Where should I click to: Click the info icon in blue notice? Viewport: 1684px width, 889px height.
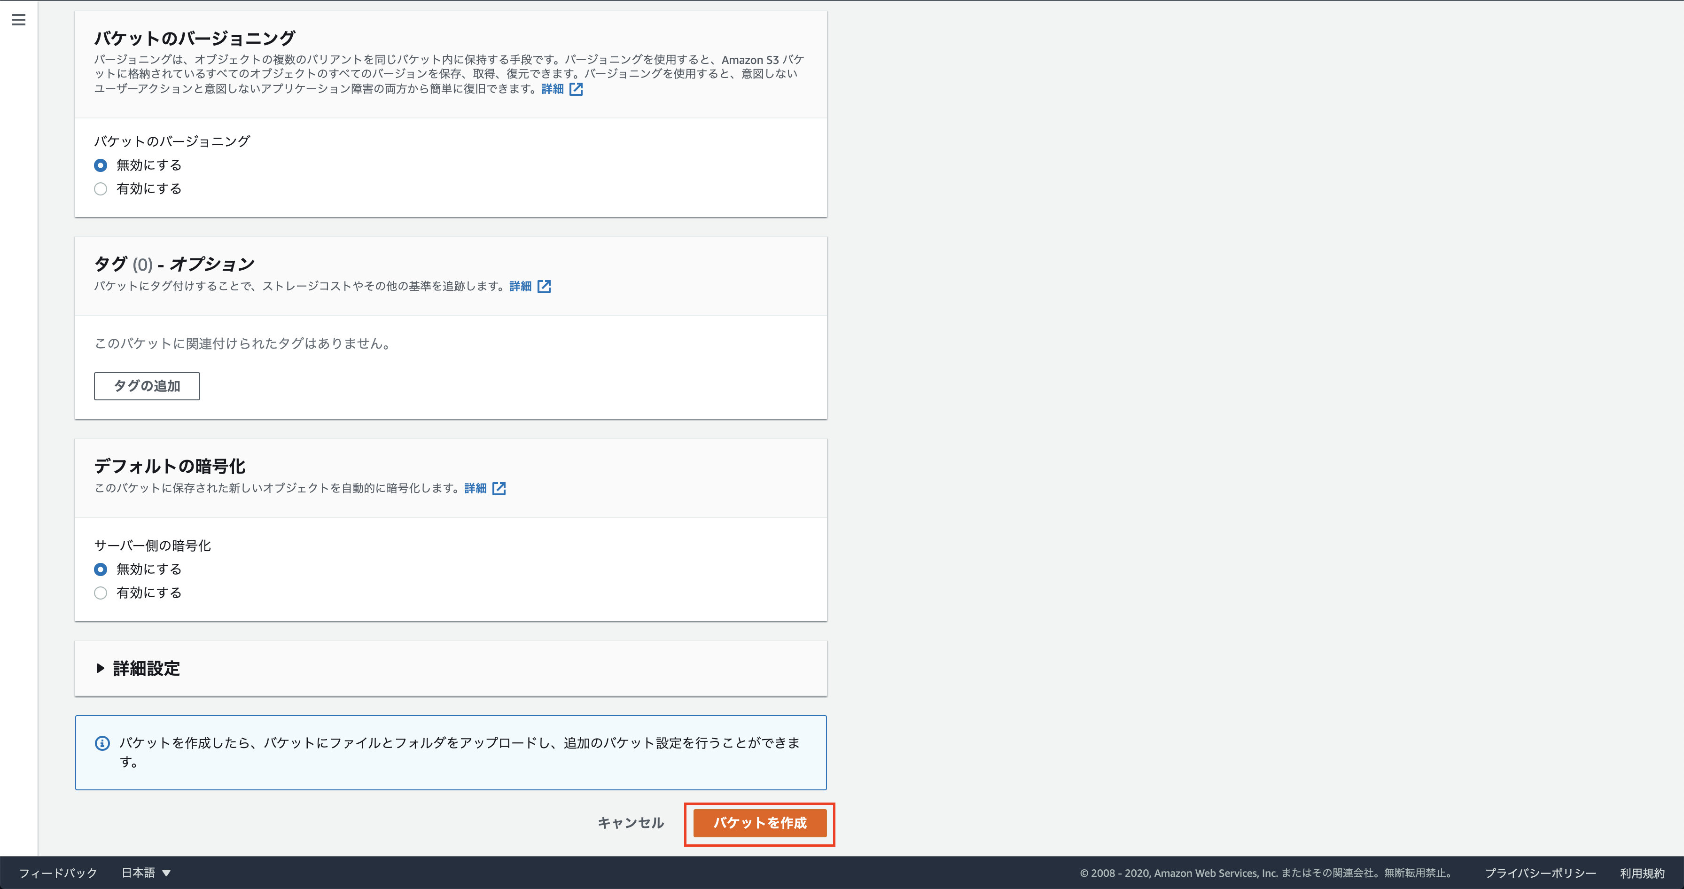[x=102, y=743]
